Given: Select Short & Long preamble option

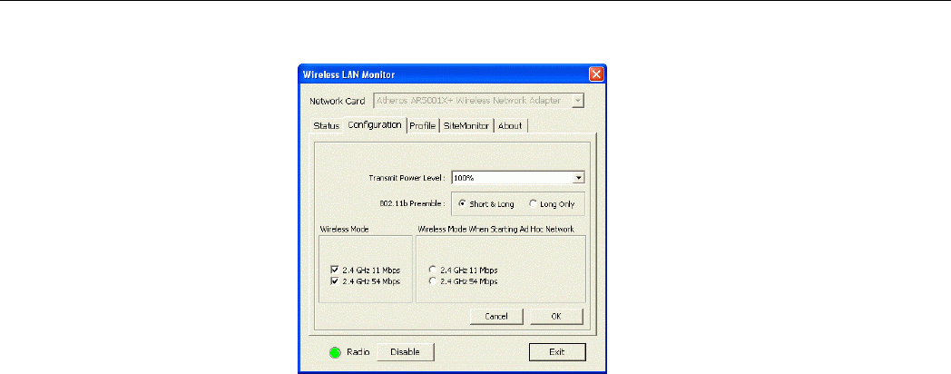Looking at the screenshot, I should click(x=486, y=204).
